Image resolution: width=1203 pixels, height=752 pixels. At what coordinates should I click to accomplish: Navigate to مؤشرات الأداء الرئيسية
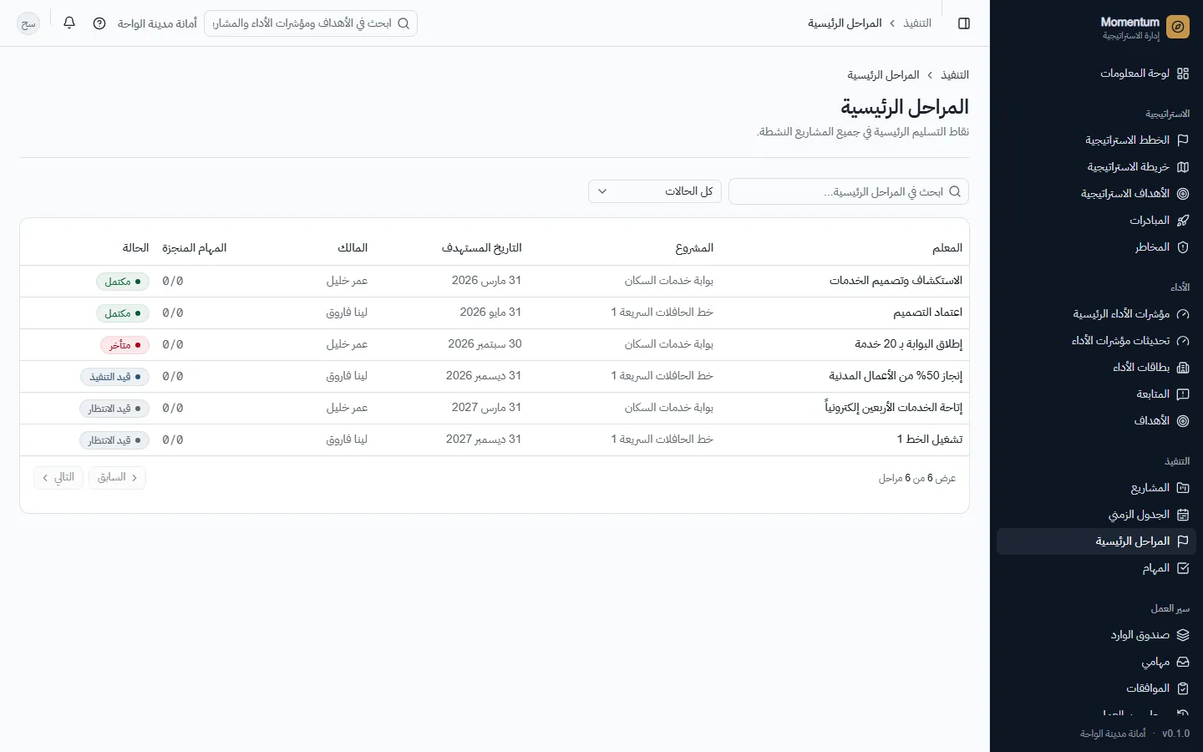tap(1096, 314)
